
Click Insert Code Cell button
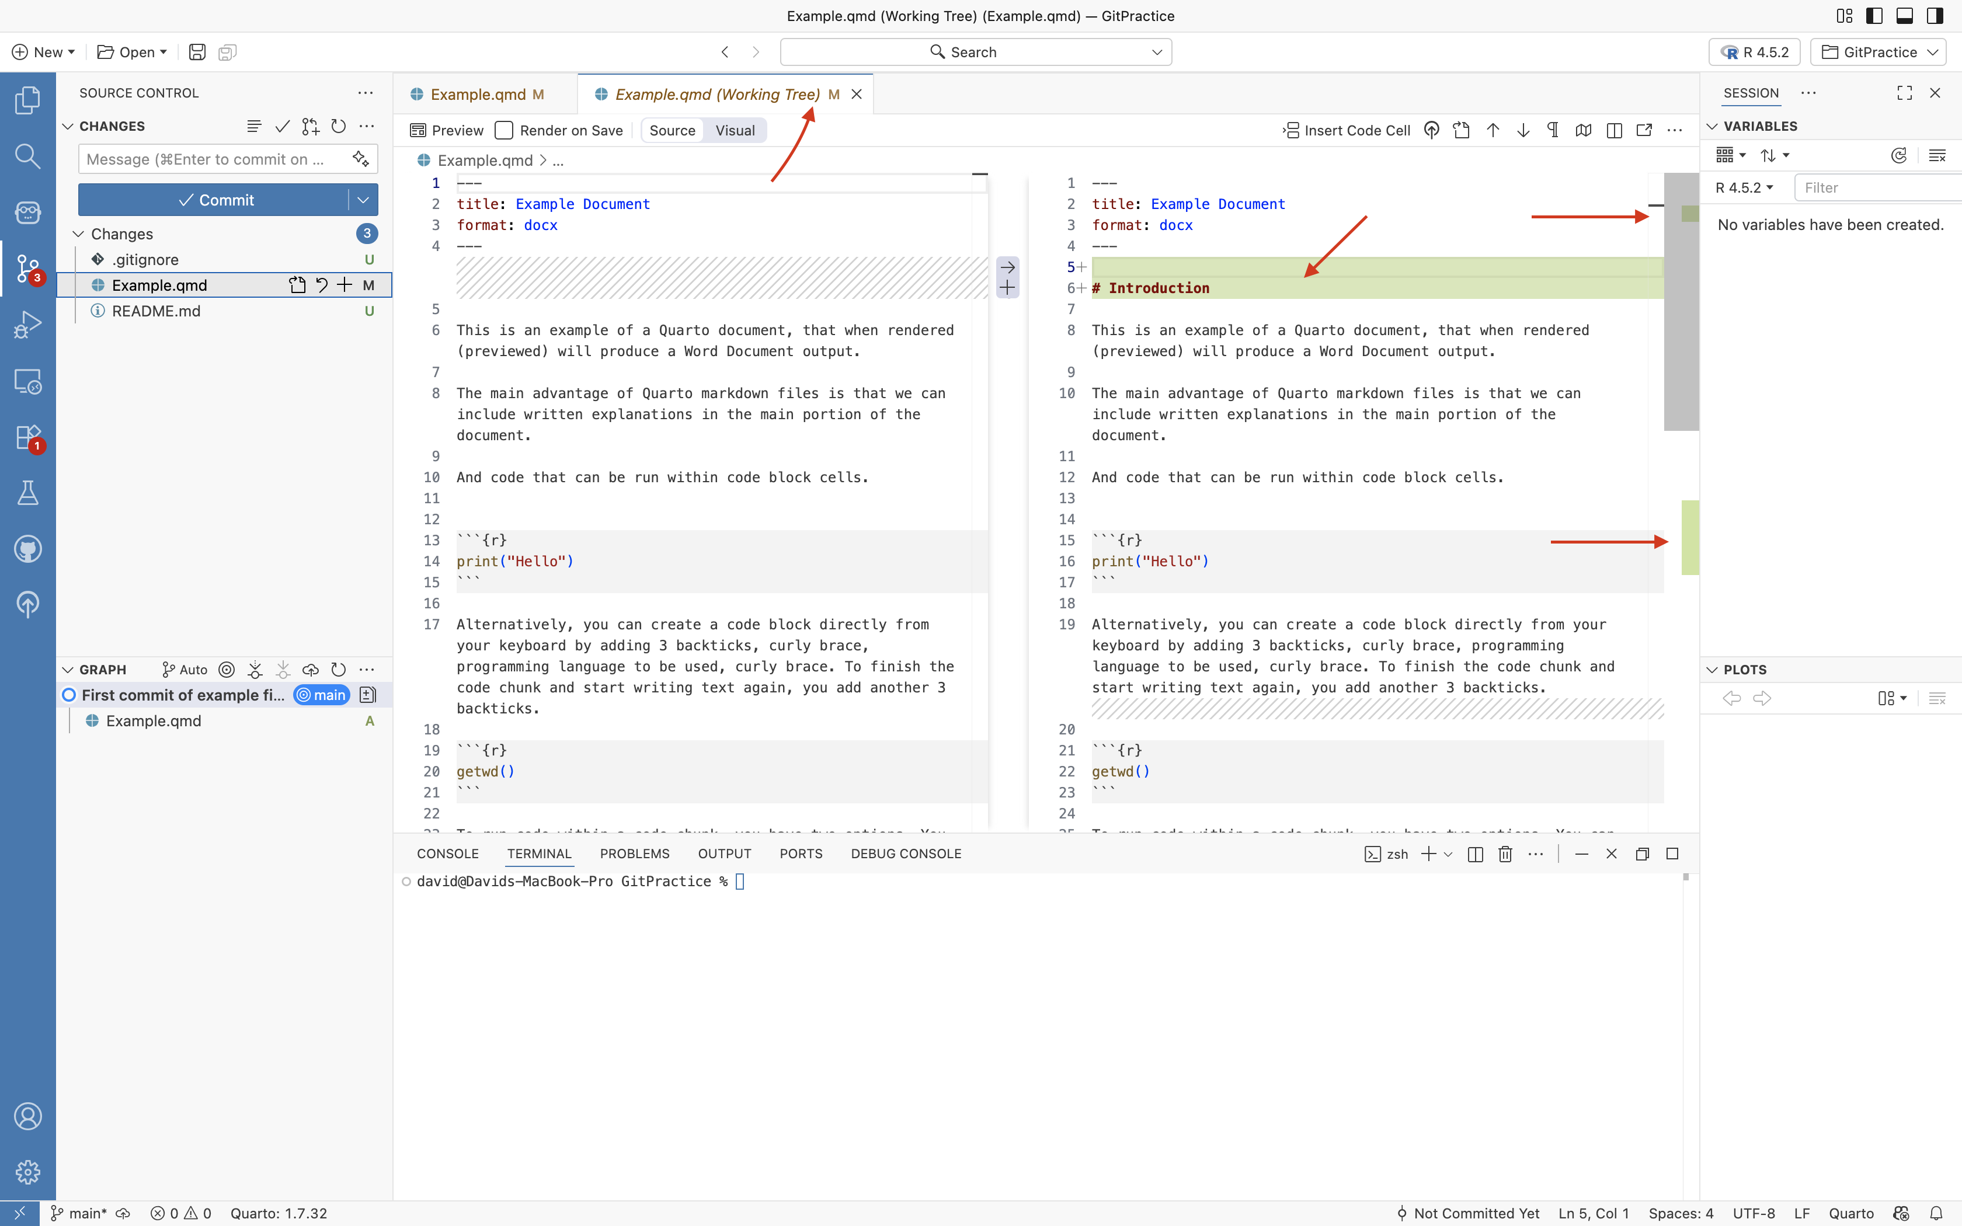(x=1346, y=131)
